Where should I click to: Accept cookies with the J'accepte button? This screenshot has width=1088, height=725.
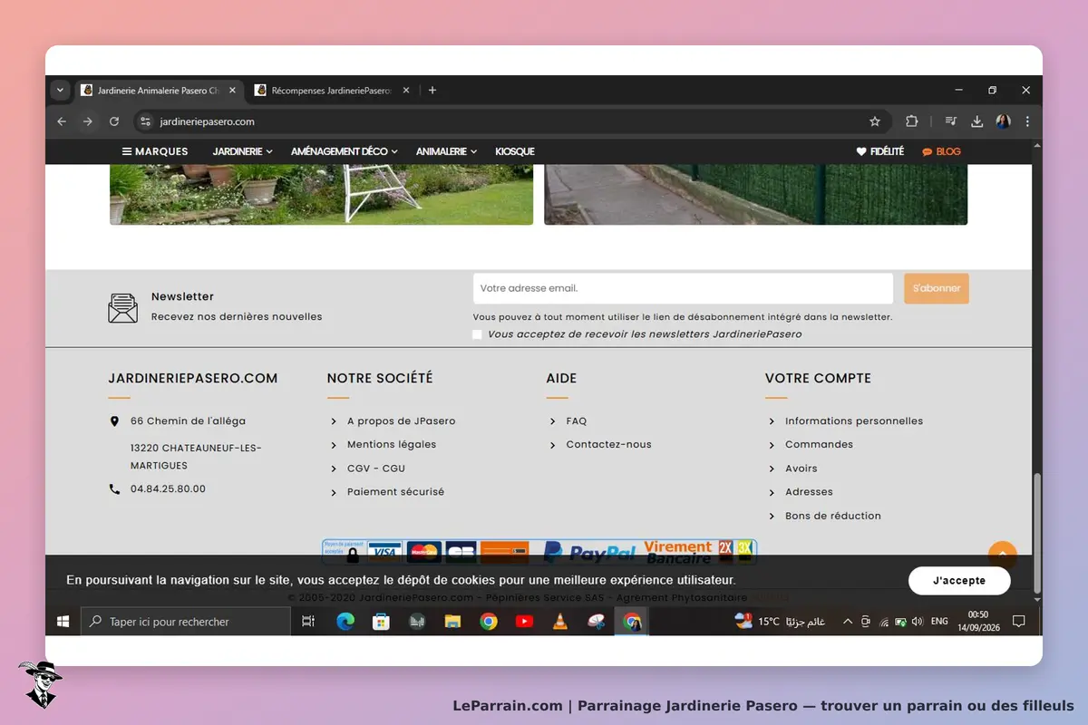click(959, 580)
